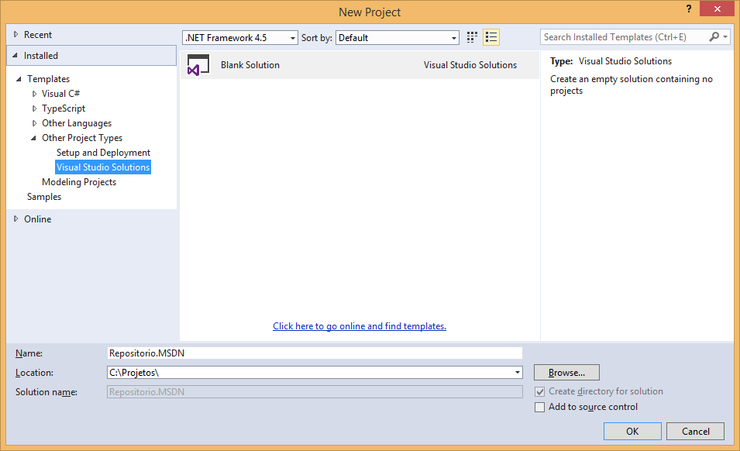This screenshot has width=740, height=451.
Task: Open the find templates online link
Action: pyautogui.click(x=359, y=326)
